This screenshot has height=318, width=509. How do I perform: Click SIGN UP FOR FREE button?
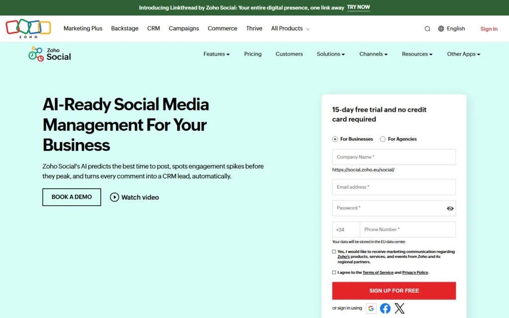click(x=394, y=290)
